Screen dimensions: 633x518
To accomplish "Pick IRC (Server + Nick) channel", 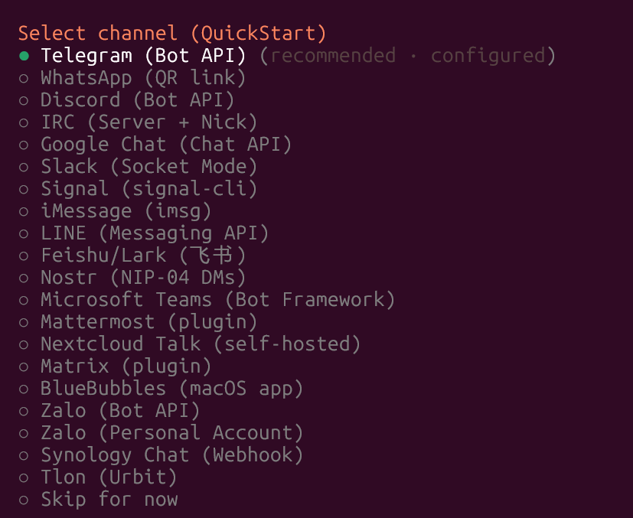I will pyautogui.click(x=148, y=122).
